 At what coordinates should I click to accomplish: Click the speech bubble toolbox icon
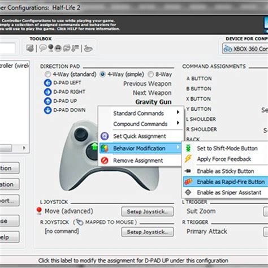[x=43, y=48]
